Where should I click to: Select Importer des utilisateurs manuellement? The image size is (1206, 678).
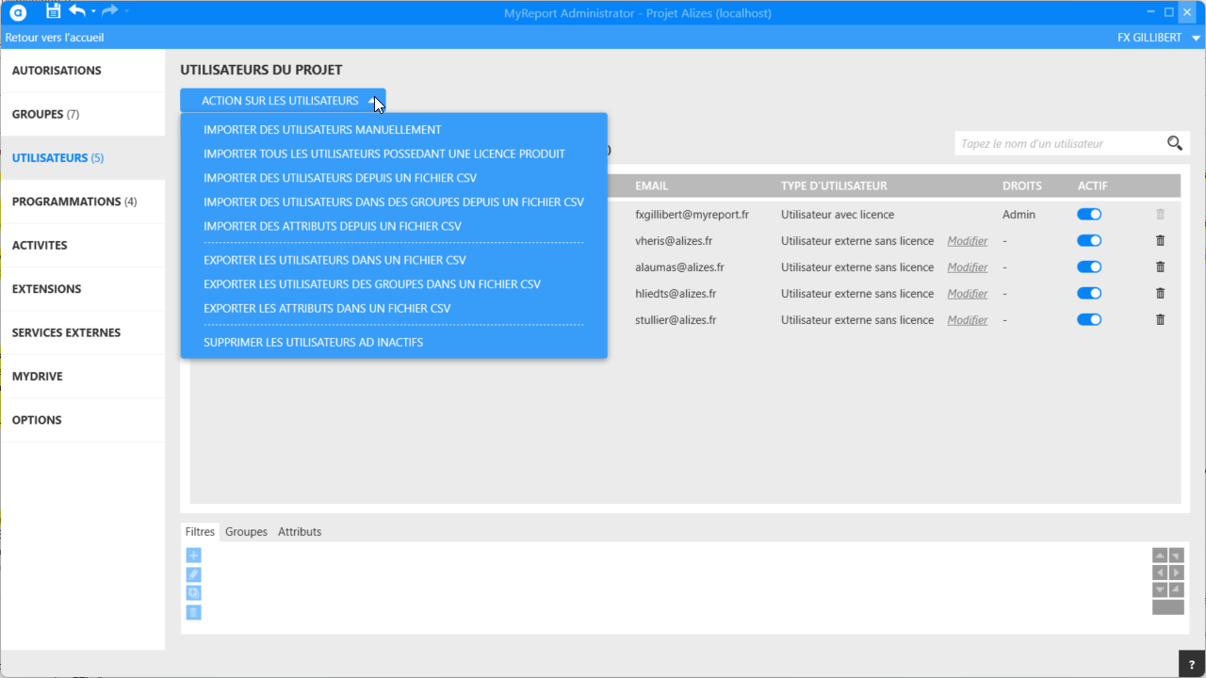(x=322, y=130)
